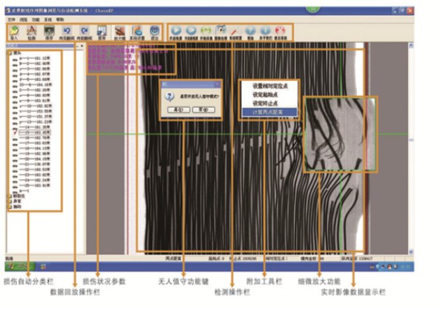Click the help question-mark icon in detection toolbar
Image resolution: width=441 pixels, height=318 pixels.
251,31
